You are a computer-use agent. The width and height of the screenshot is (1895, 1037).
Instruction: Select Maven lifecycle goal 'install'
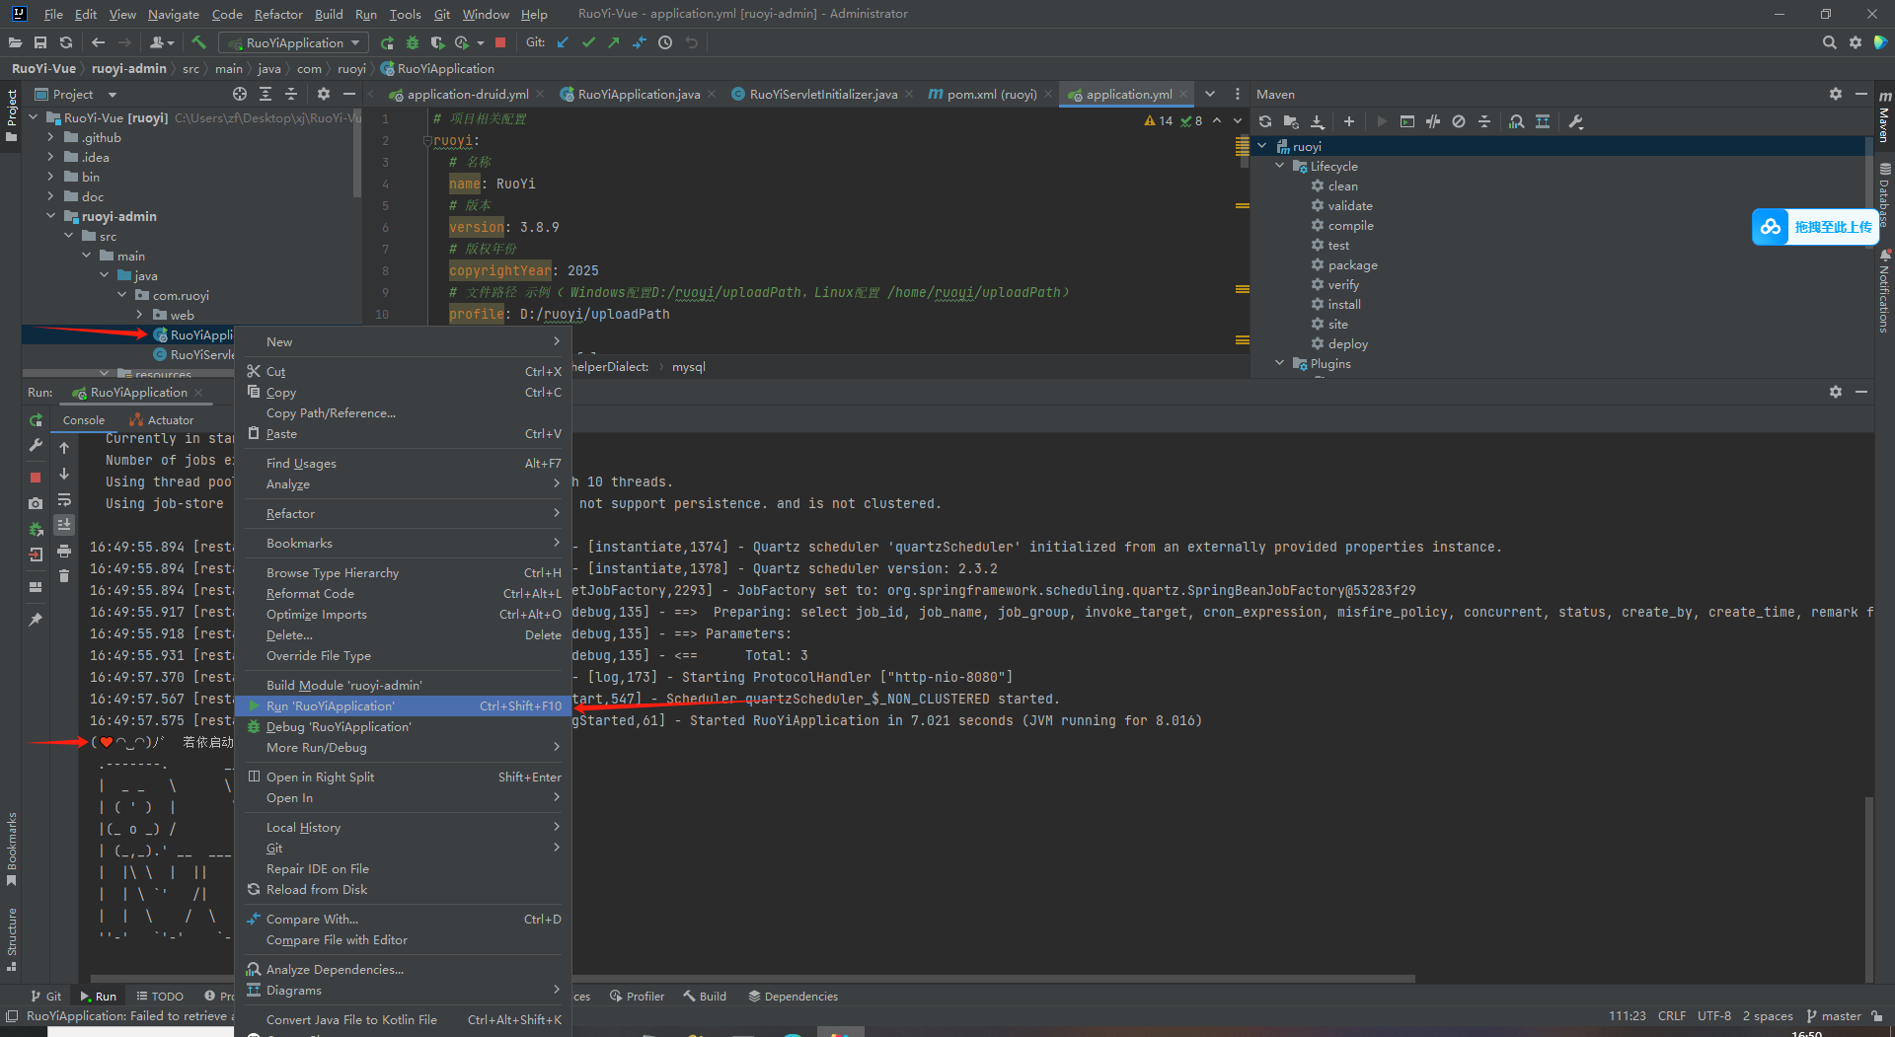(1343, 304)
